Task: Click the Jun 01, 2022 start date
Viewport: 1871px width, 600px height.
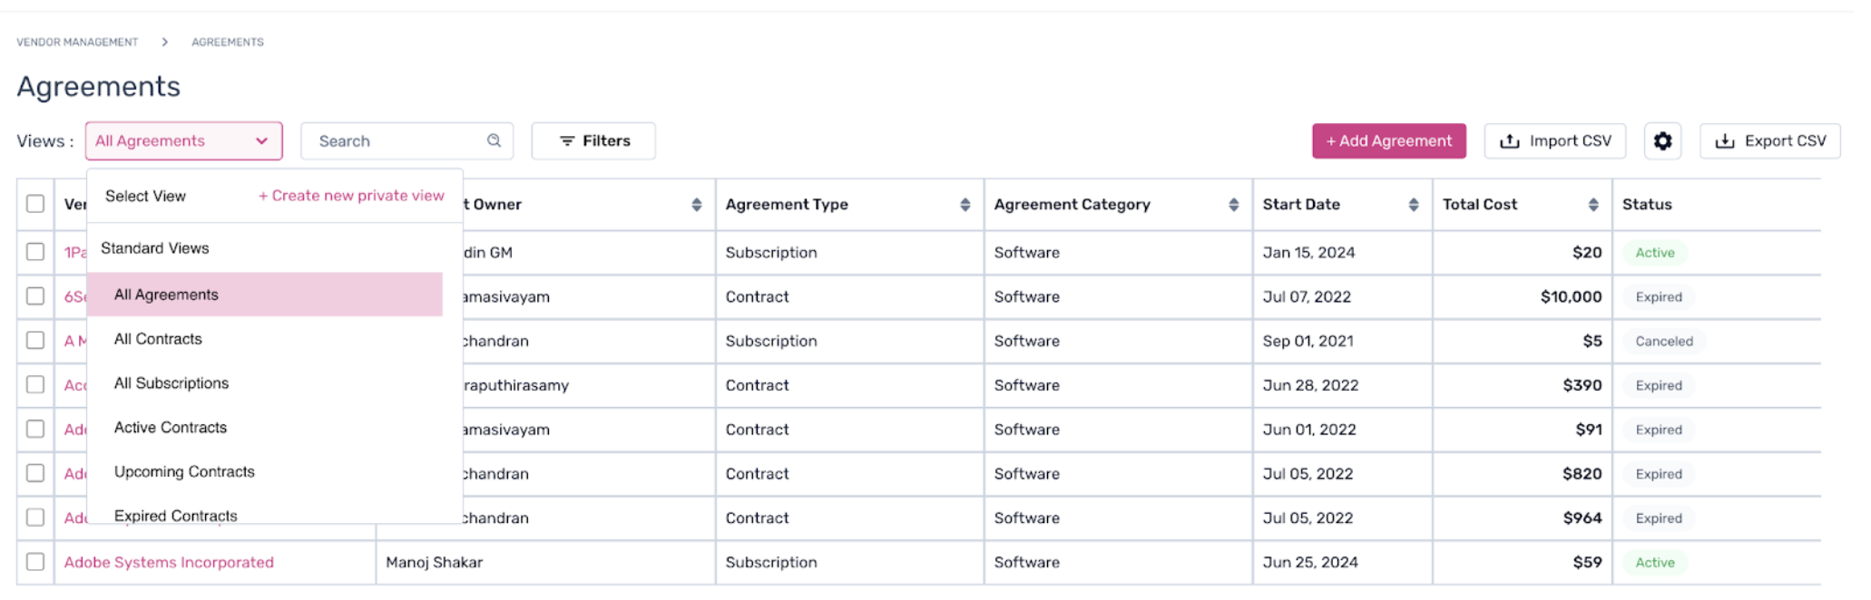Action: [x=1309, y=430]
